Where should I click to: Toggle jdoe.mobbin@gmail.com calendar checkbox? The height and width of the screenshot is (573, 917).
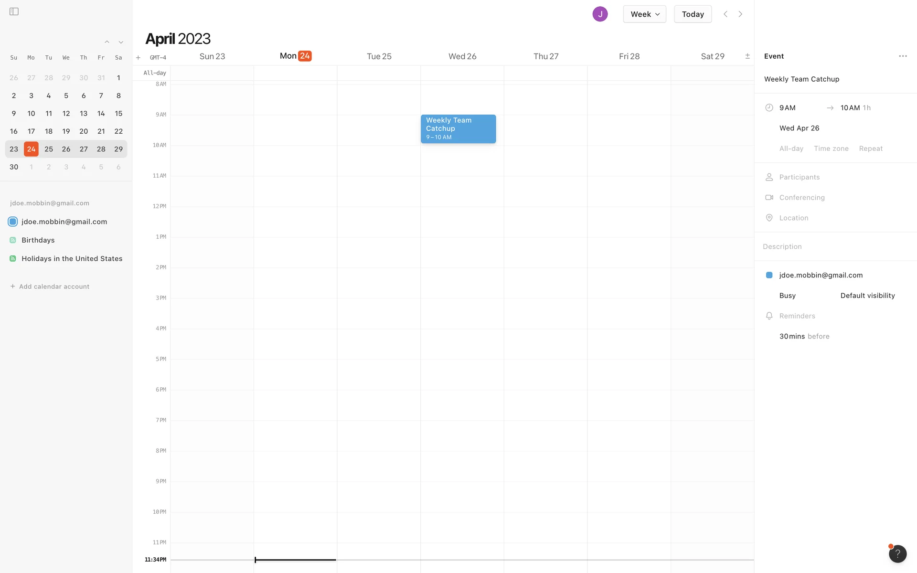point(13,222)
